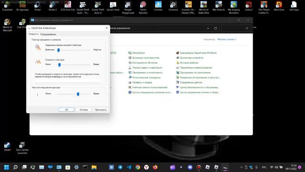Open Discord from the taskbar
Screen dimensions: 305x172
click(190, 167)
